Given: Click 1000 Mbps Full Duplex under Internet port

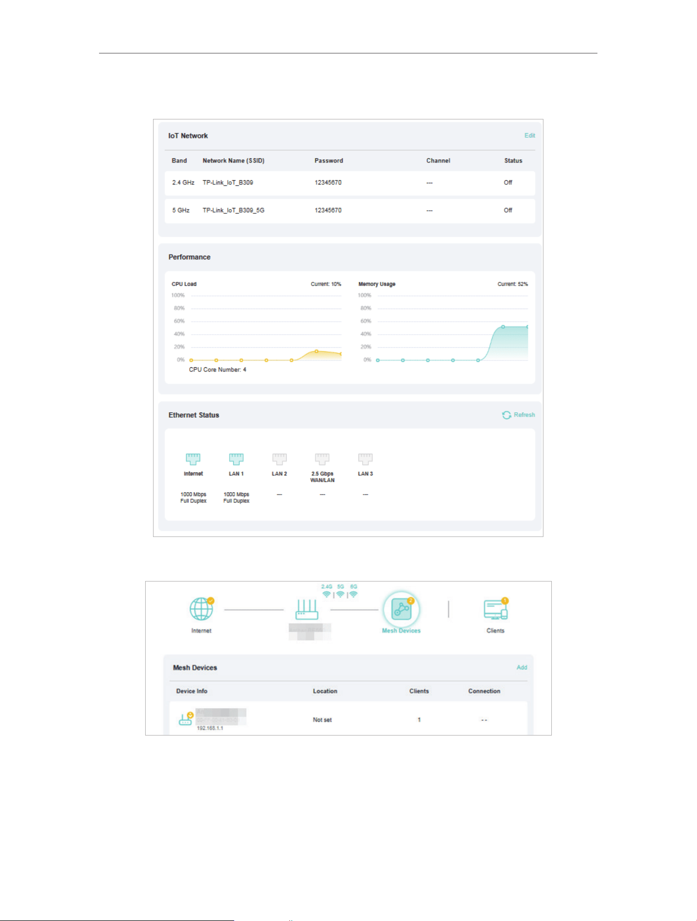Looking at the screenshot, I should coord(193,498).
